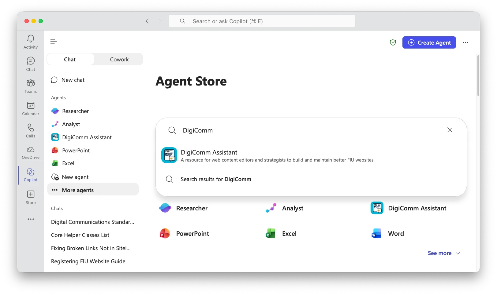
Task: Open the top-right ellipsis options menu
Action: pos(465,42)
